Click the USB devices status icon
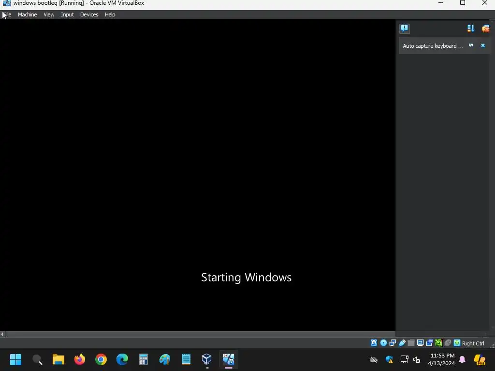 pos(402,343)
